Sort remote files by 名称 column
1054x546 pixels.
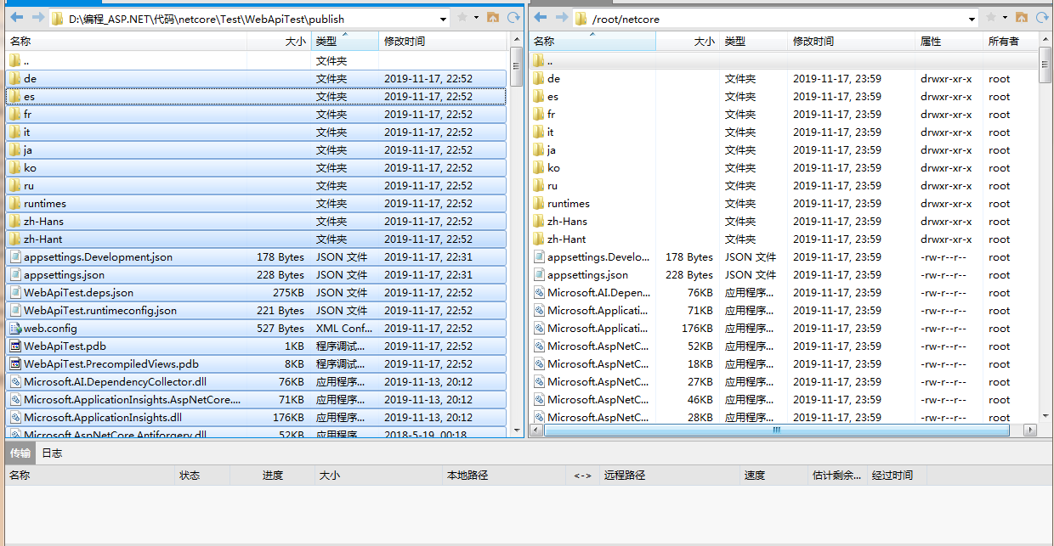point(592,41)
